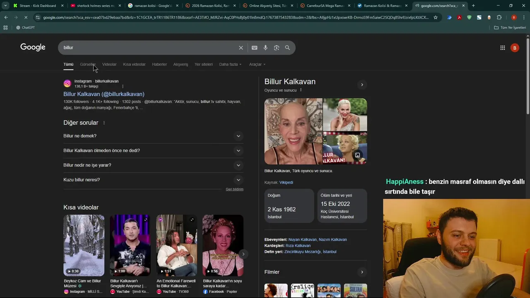Stop loading the page
Image resolution: width=530 pixels, height=298 pixels.
pos(26,17)
